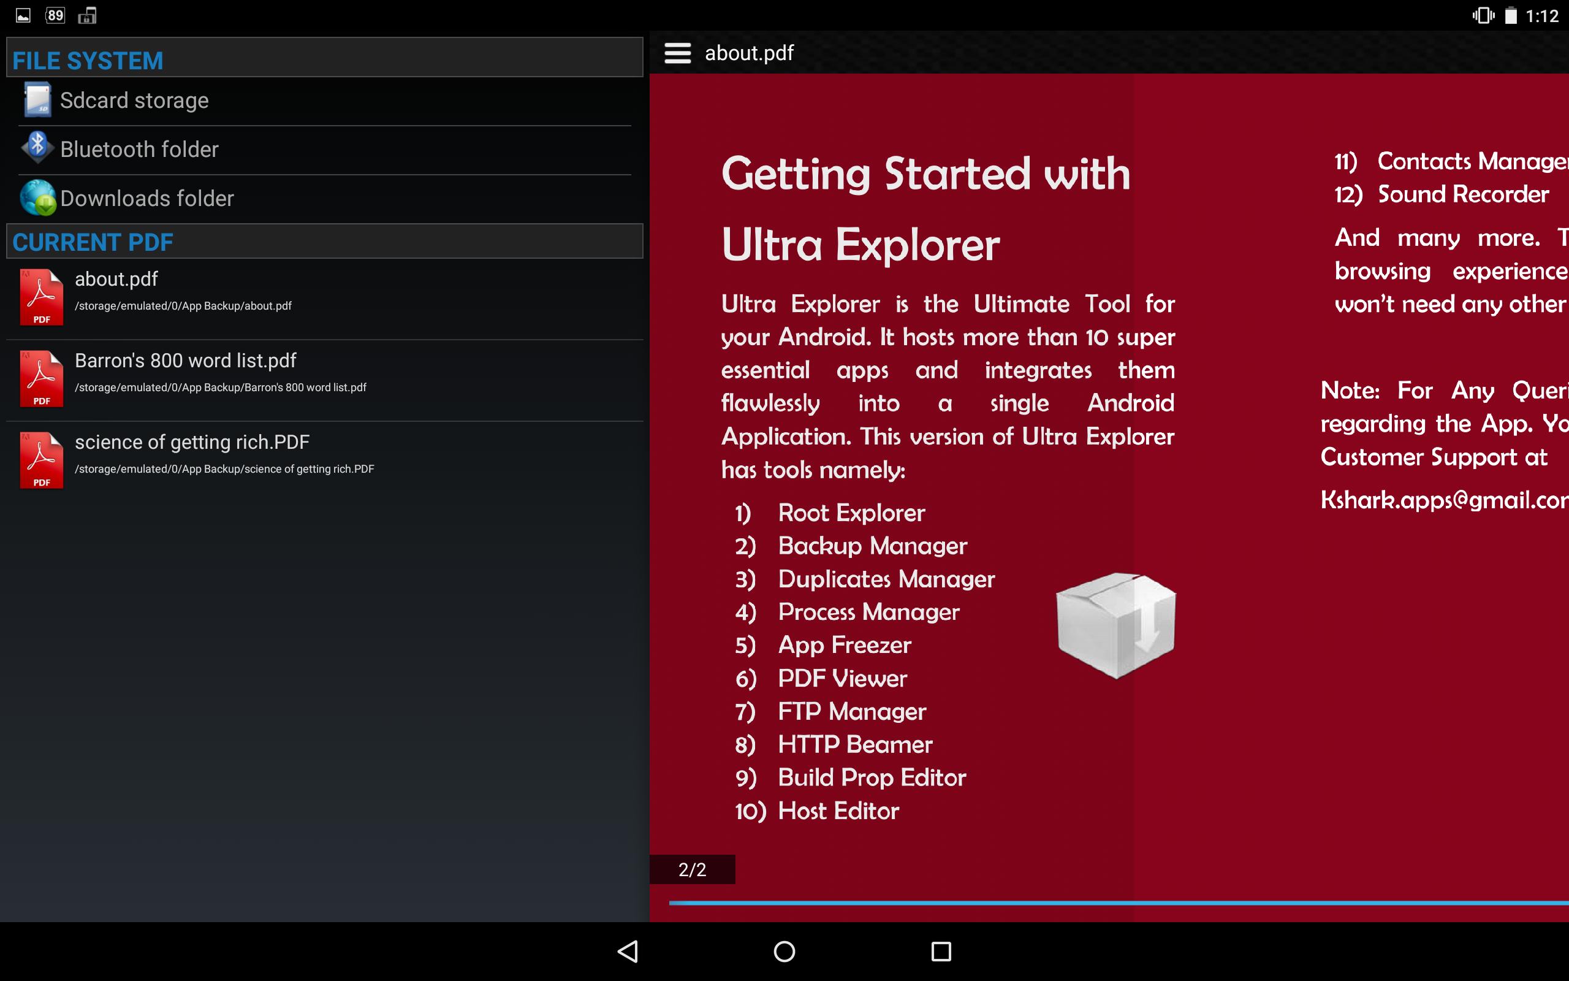1569x981 pixels.
Task: Click the blue page progress slider
Action: point(1119,903)
